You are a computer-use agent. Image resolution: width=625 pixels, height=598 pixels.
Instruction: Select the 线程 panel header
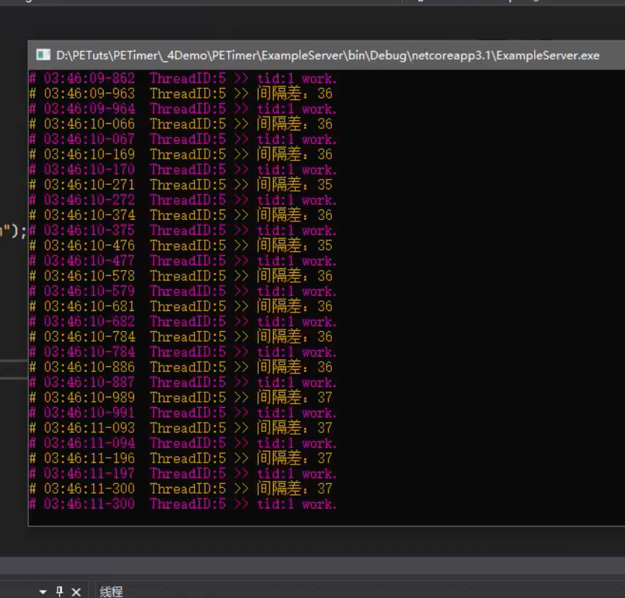(x=111, y=591)
